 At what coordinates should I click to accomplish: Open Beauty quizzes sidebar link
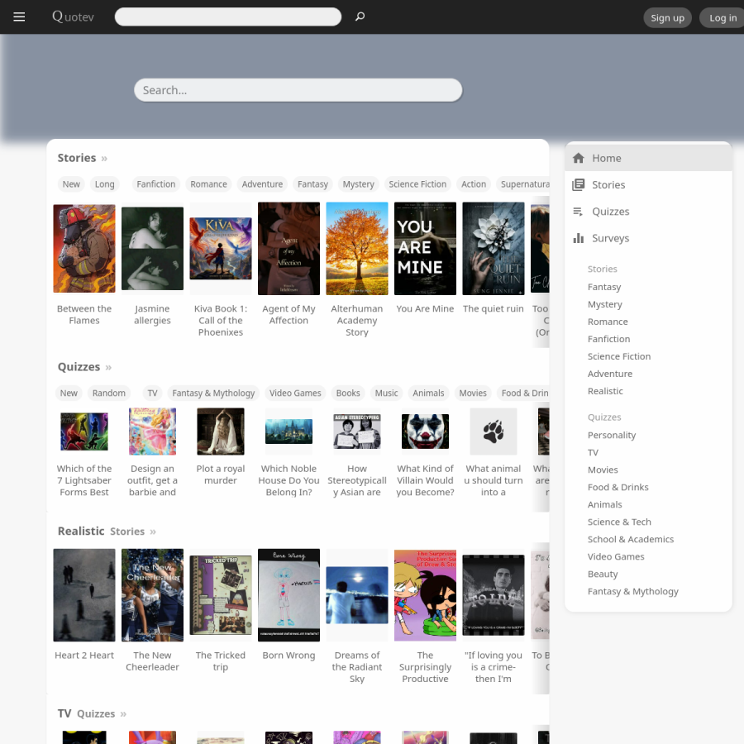[x=603, y=575]
